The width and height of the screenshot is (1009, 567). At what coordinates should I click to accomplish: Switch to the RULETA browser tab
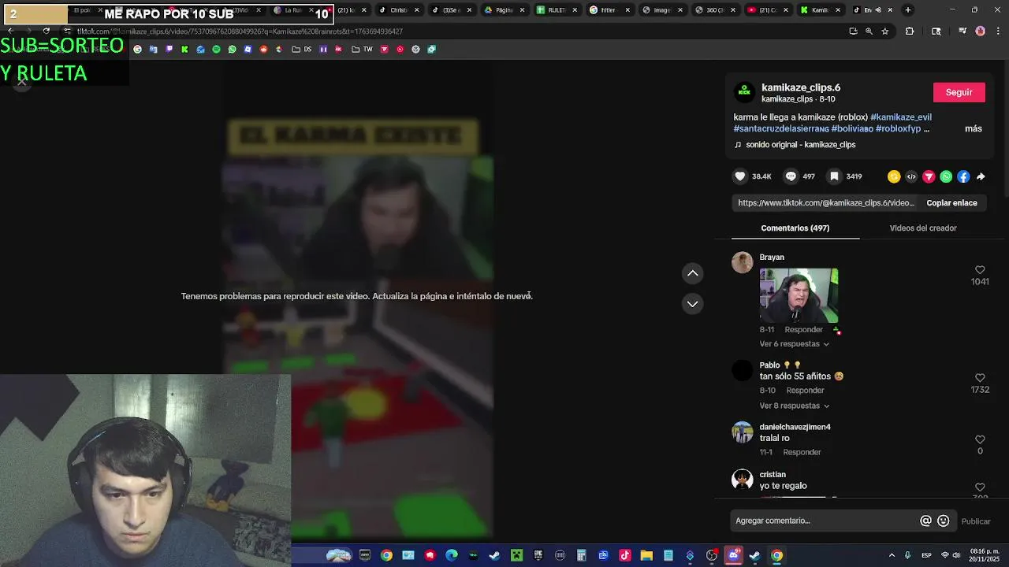click(x=557, y=10)
